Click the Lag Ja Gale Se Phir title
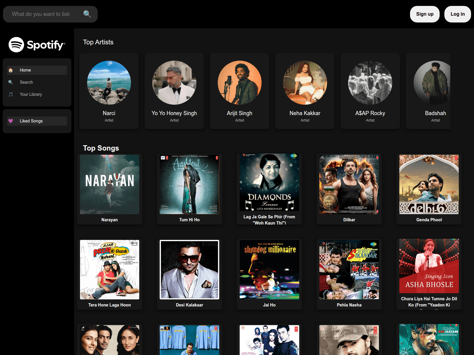 tap(269, 220)
